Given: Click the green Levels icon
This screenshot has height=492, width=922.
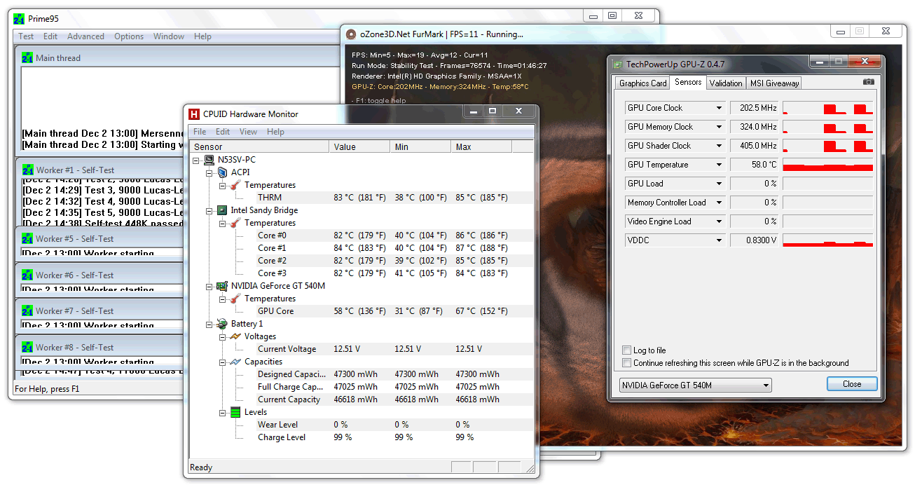Looking at the screenshot, I should click(x=236, y=411).
